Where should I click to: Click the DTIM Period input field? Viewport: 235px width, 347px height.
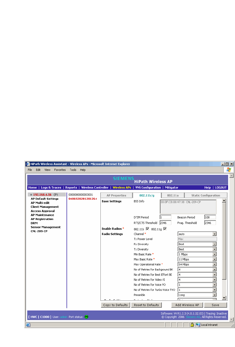165,217
